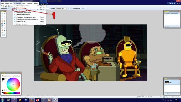The width and height of the screenshot is (181, 102).
Task: Open the Коррекция menu
Action: point(29,3)
